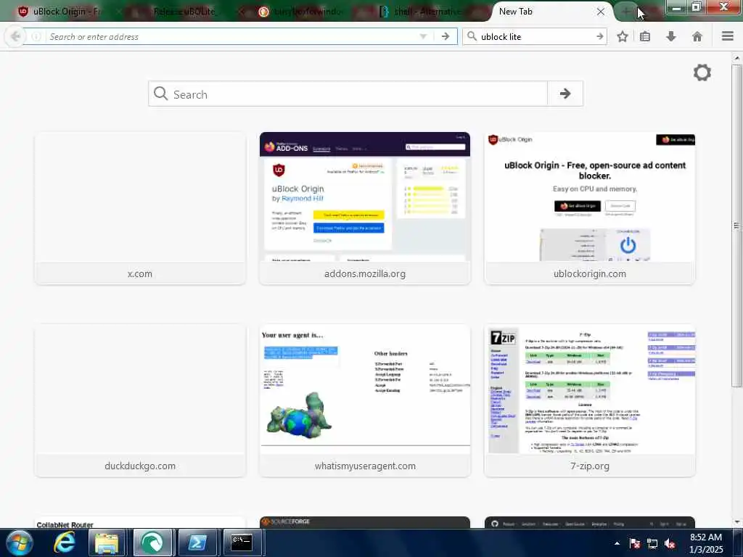Open New Tab settings gear
The width and height of the screenshot is (743, 557).
coord(702,73)
